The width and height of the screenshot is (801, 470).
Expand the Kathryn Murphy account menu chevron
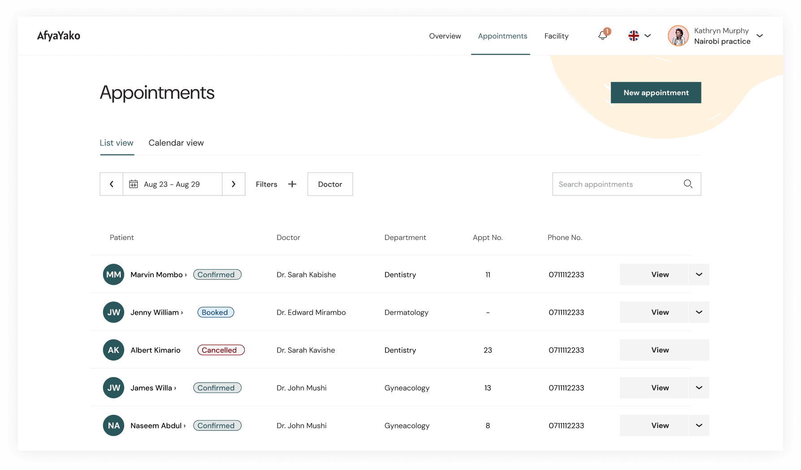click(x=759, y=36)
